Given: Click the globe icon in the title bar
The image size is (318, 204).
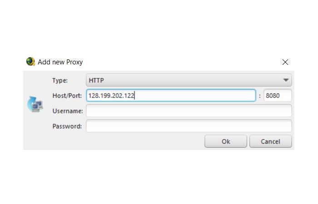Looking at the screenshot, I should [30, 62].
